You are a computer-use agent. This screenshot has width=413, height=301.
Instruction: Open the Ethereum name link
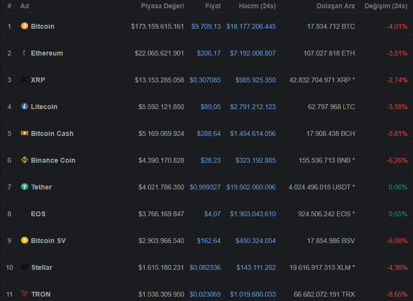[47, 53]
